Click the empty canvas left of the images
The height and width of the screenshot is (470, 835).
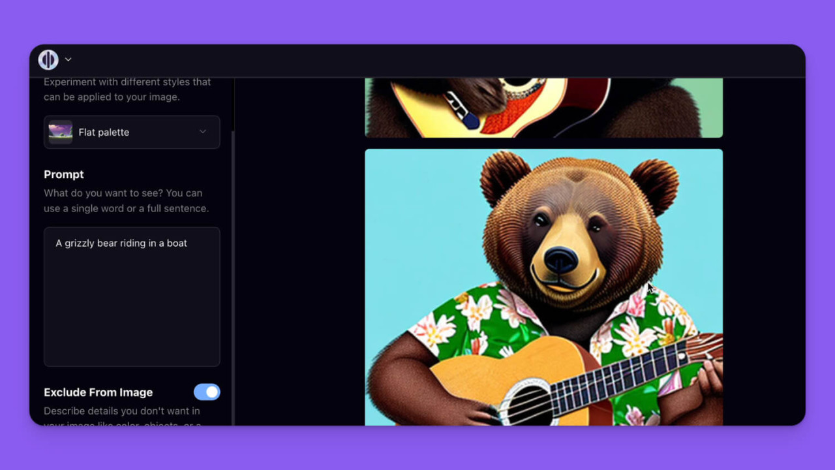coord(299,261)
